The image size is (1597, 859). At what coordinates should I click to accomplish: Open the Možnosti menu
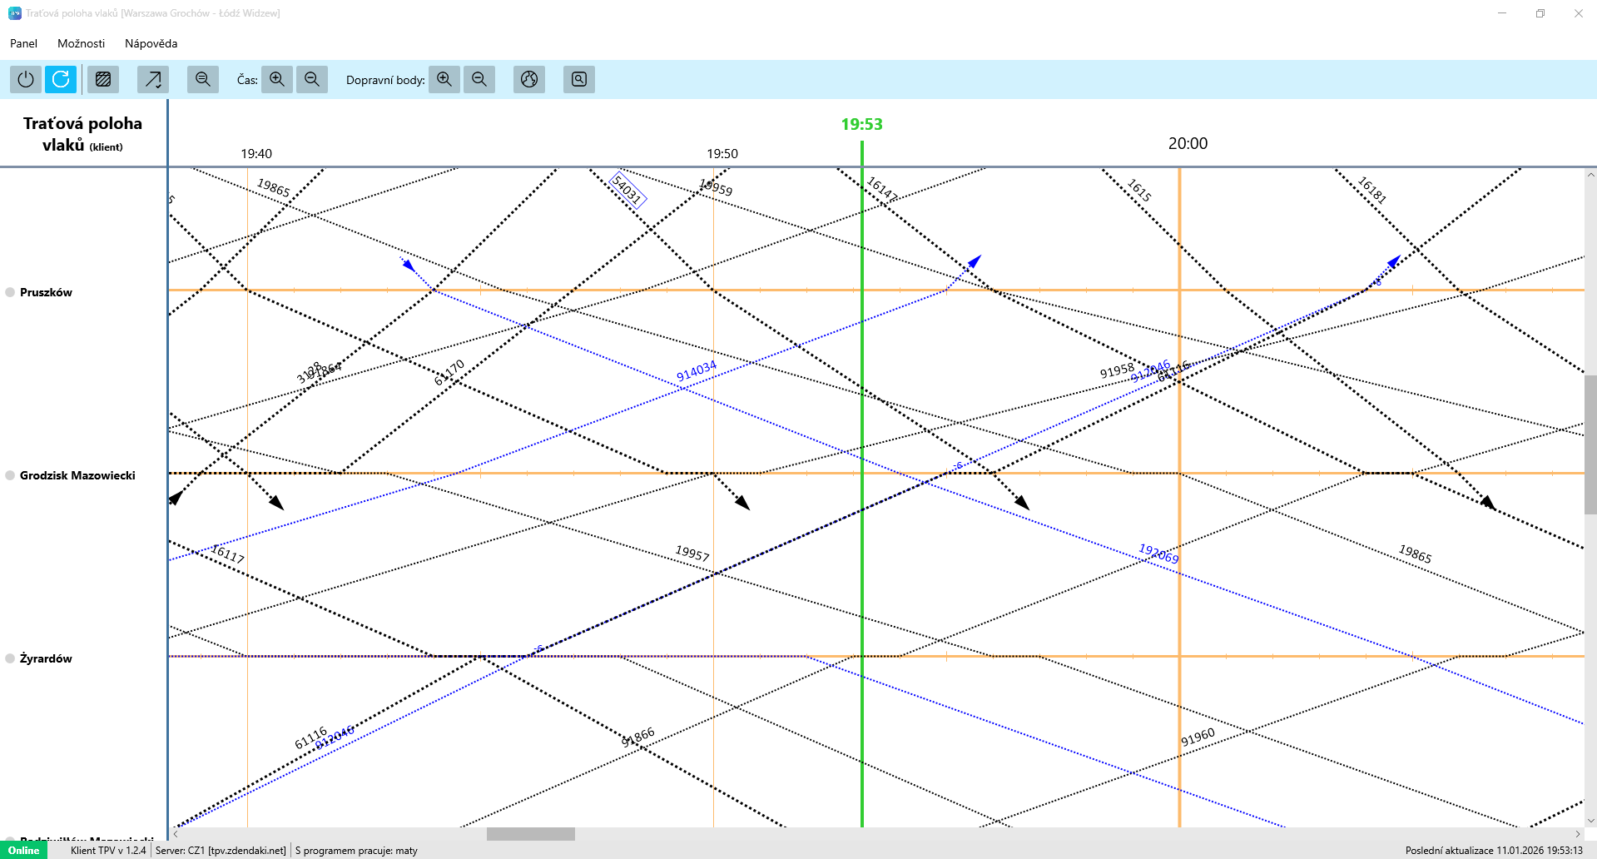[81, 43]
